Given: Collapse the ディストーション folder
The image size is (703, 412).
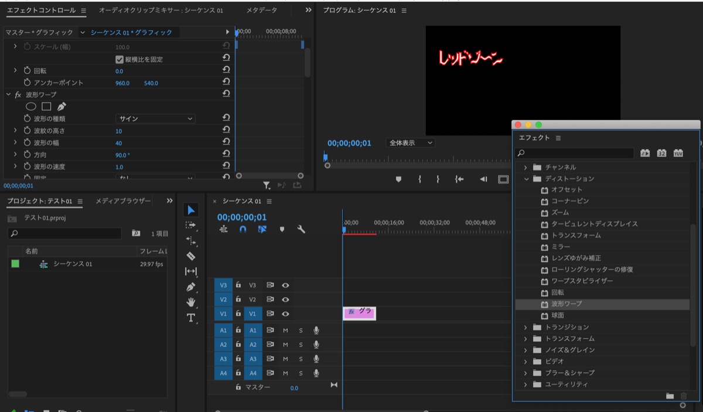Looking at the screenshot, I should 526,179.
